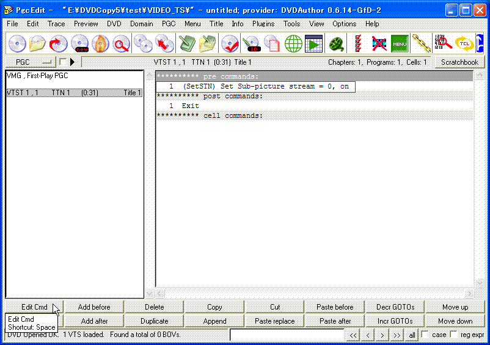Click the disc with red checkmark icon

click(230, 43)
